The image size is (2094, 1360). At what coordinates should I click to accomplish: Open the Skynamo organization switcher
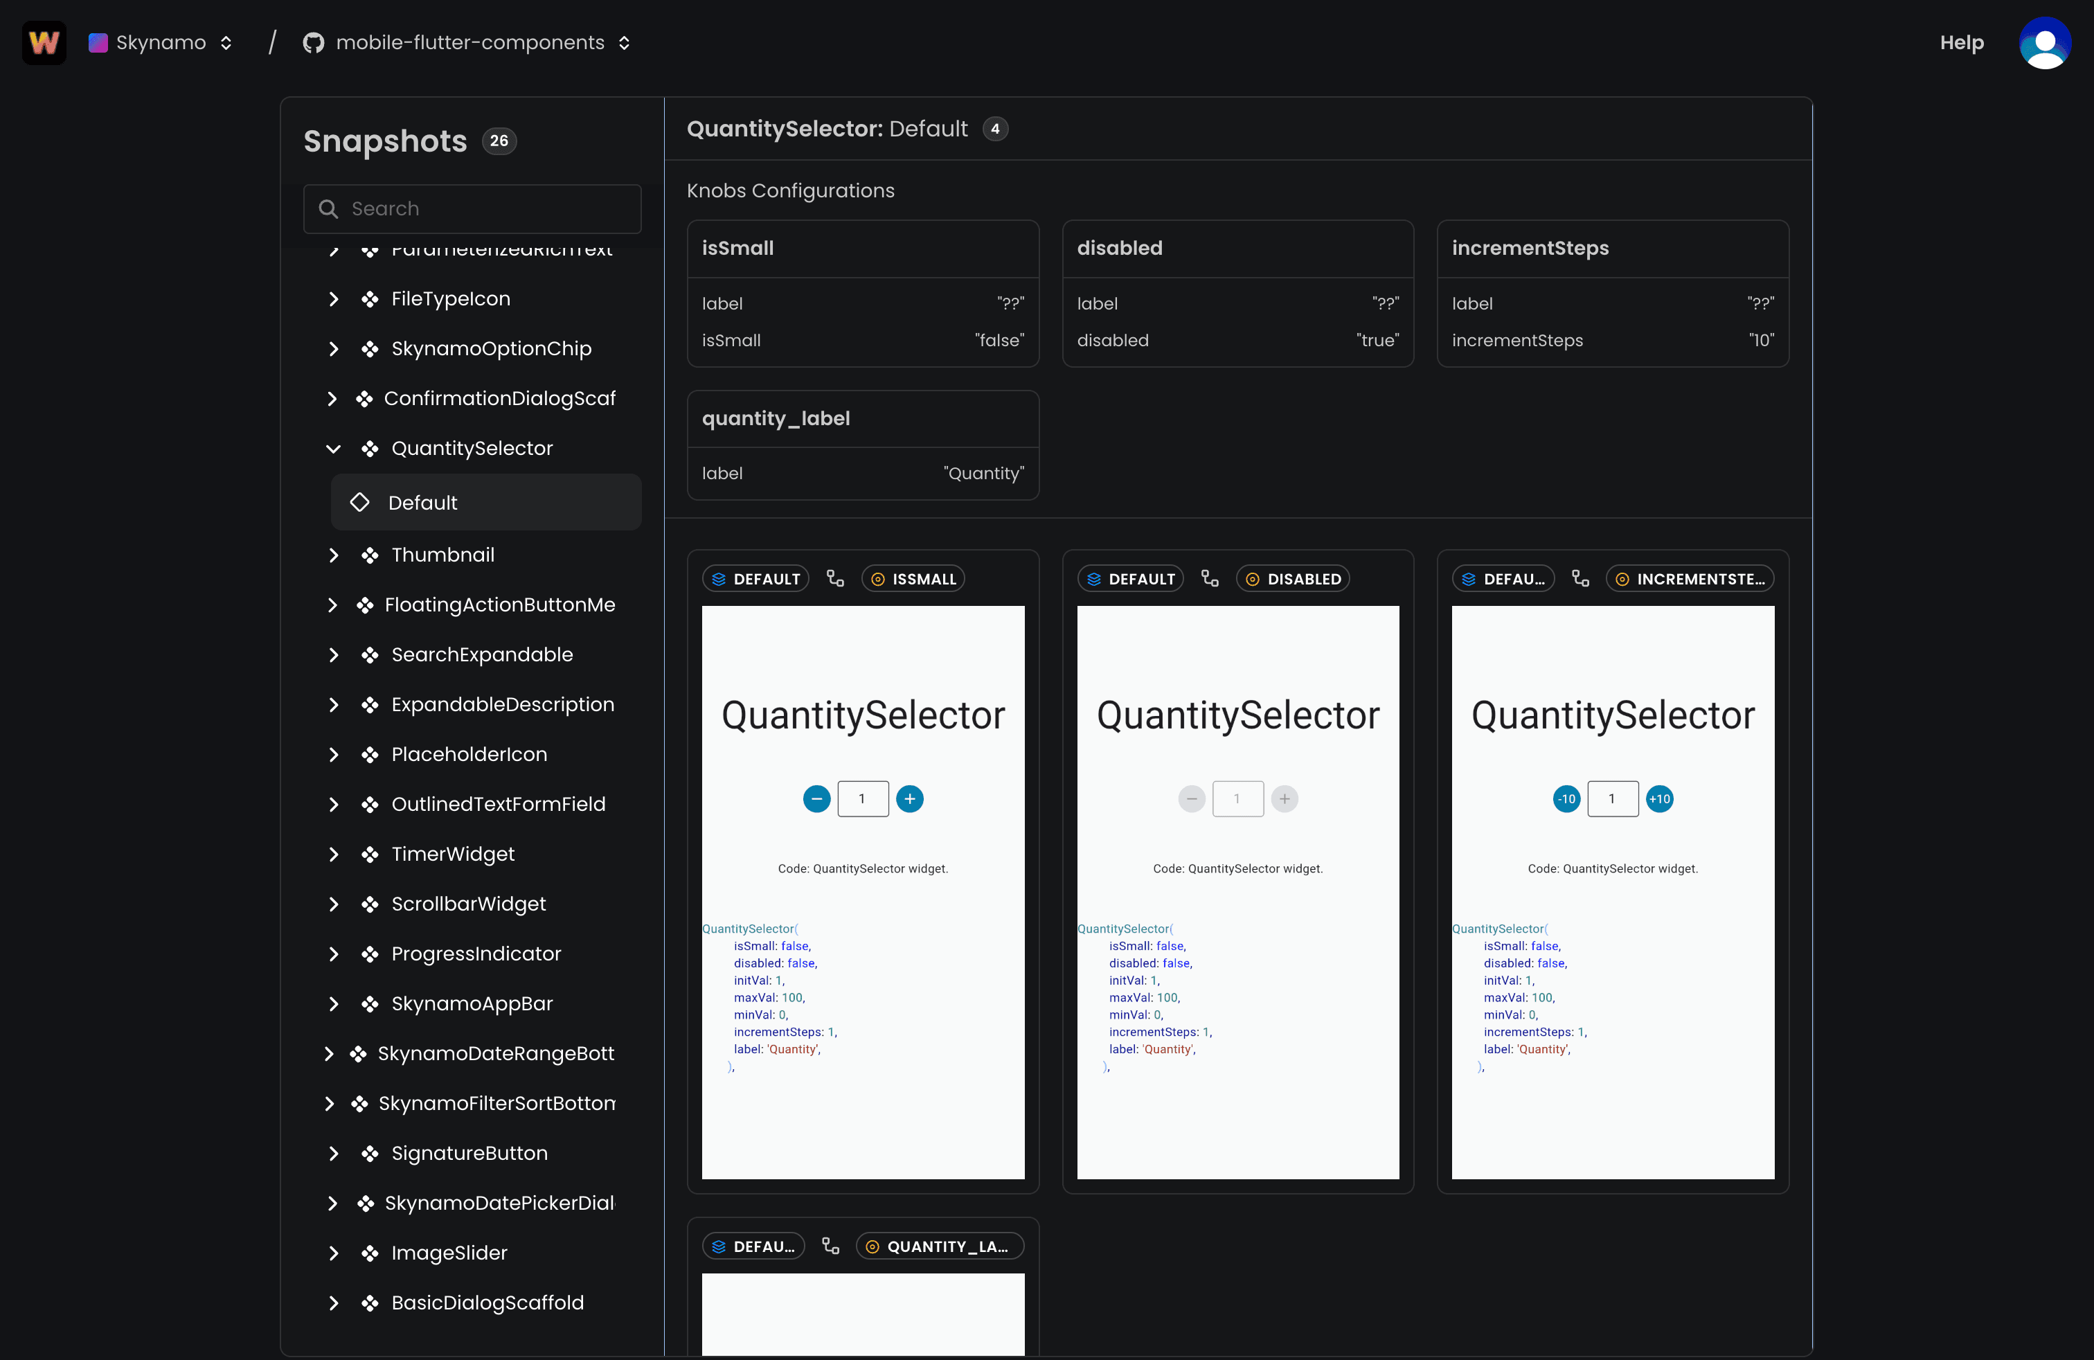click(x=161, y=42)
